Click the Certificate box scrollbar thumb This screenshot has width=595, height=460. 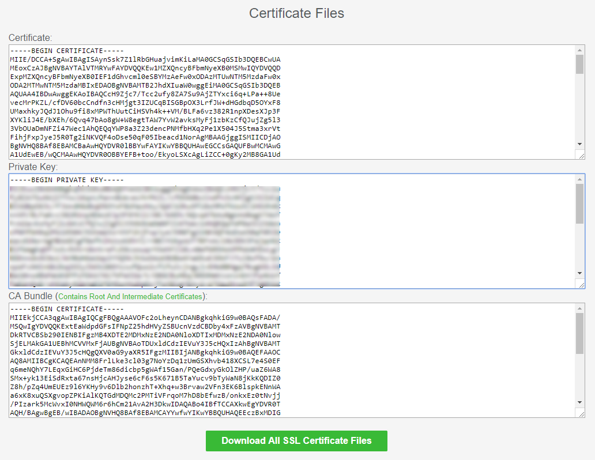coord(579,64)
